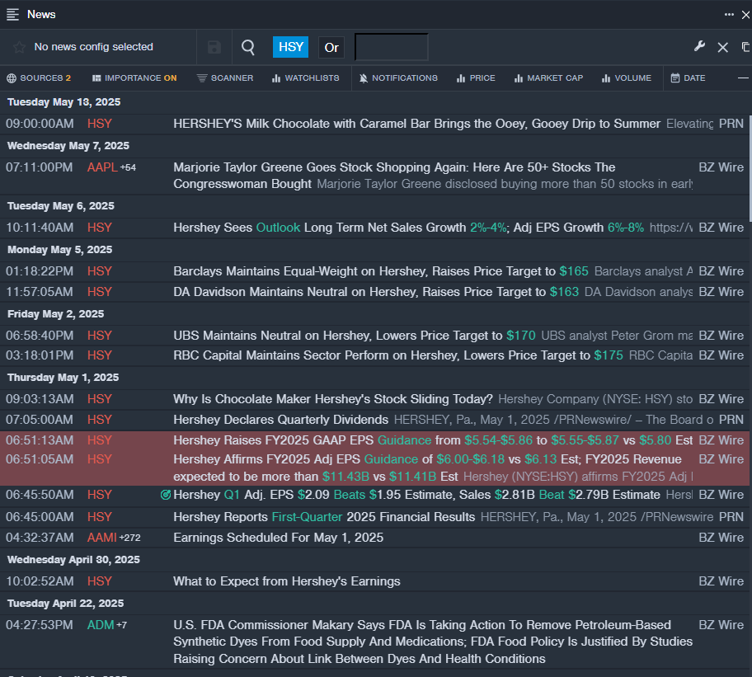The image size is (752, 677).
Task: Expand the +7 additional tickers badge
Action: [122, 625]
